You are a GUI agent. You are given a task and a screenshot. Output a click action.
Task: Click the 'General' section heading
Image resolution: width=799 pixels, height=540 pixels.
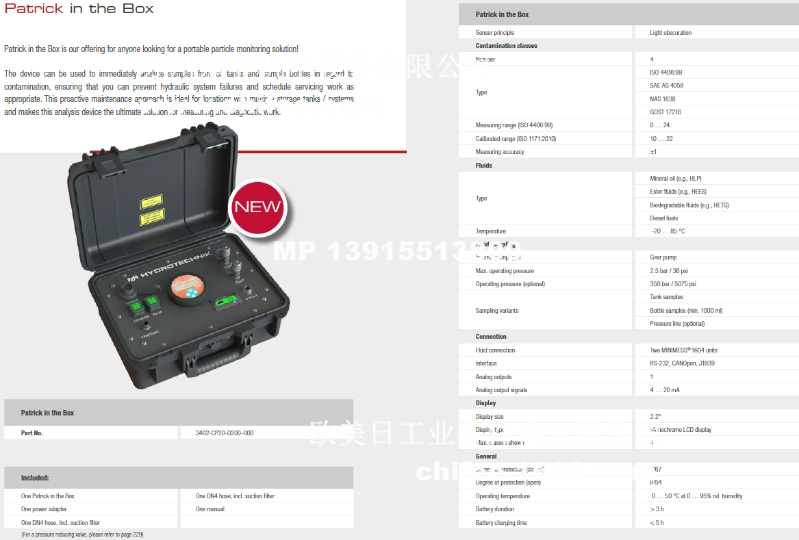tap(486, 457)
